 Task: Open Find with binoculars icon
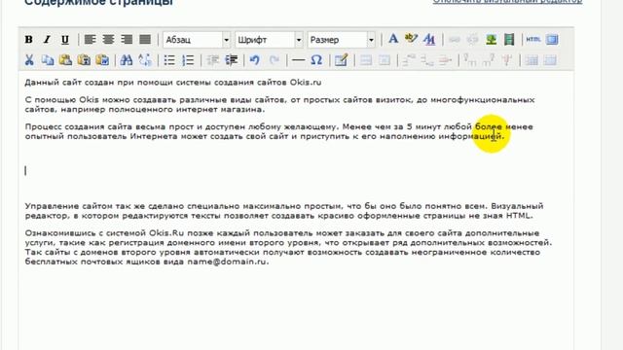point(127,60)
